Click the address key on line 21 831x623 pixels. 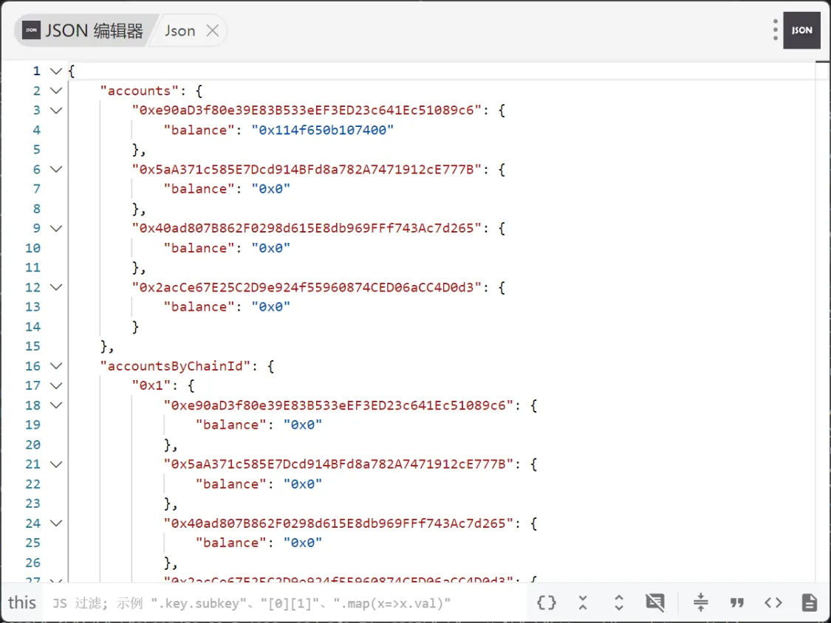pyautogui.click(x=338, y=464)
